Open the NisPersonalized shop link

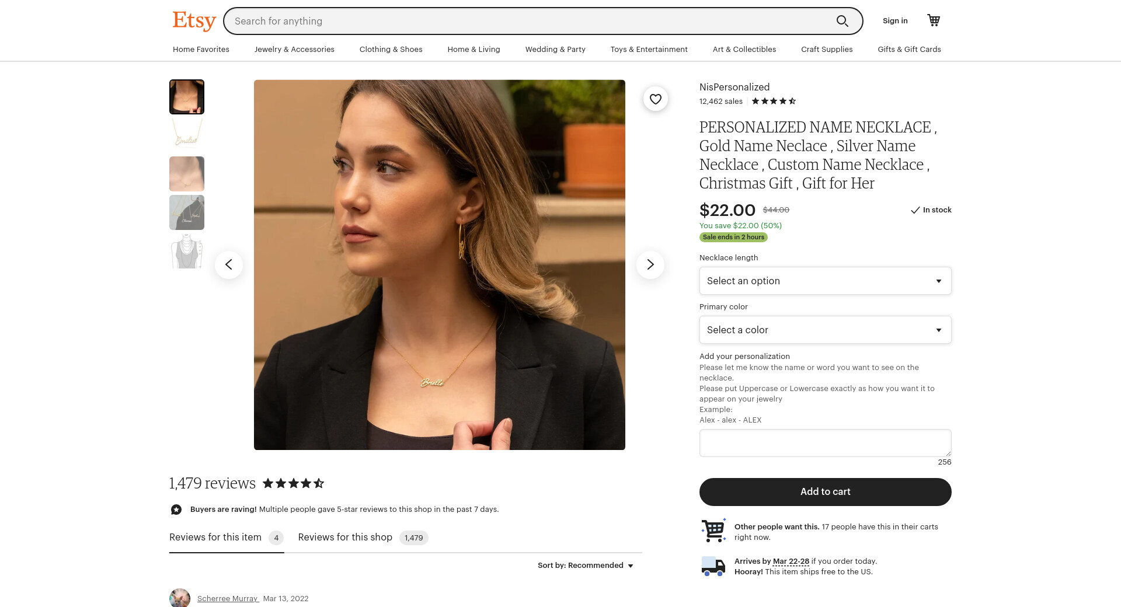(734, 88)
